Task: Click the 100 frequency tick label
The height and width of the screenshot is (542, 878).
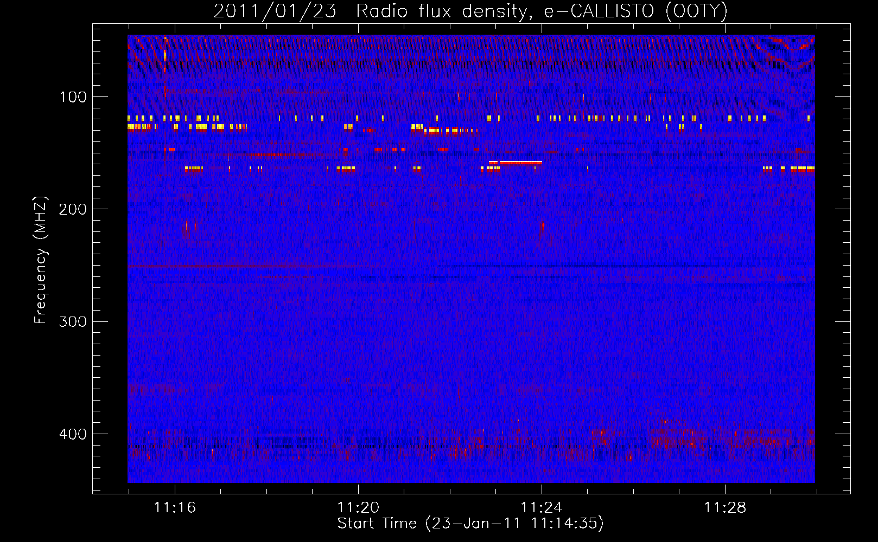Action: [x=73, y=97]
